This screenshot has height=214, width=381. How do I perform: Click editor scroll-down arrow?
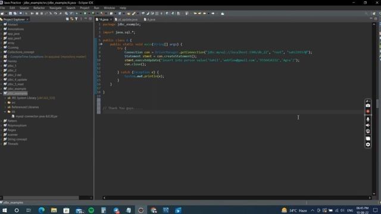[374, 194]
